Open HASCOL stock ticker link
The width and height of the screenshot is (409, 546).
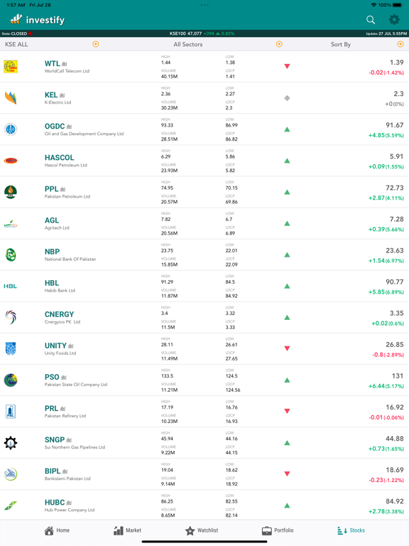[x=59, y=157]
